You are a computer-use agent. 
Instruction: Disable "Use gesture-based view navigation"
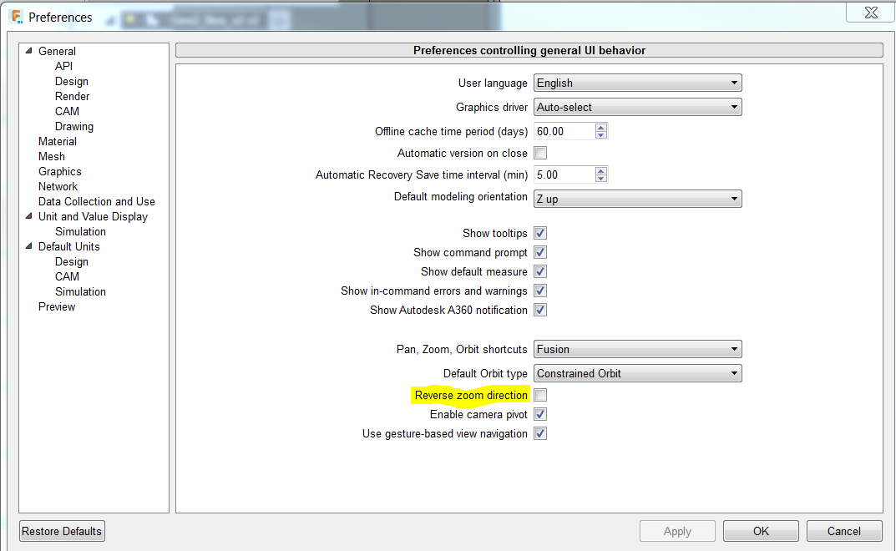pyautogui.click(x=540, y=433)
